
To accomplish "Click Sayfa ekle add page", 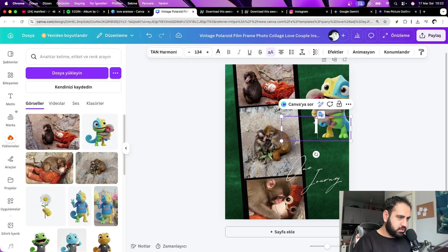I will pyautogui.click(x=282, y=232).
